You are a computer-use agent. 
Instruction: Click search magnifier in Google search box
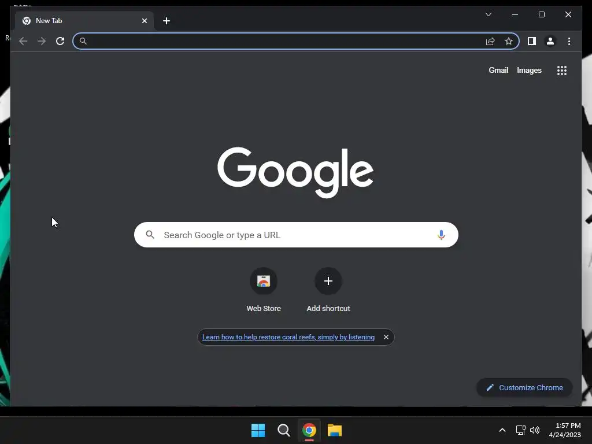(150, 235)
